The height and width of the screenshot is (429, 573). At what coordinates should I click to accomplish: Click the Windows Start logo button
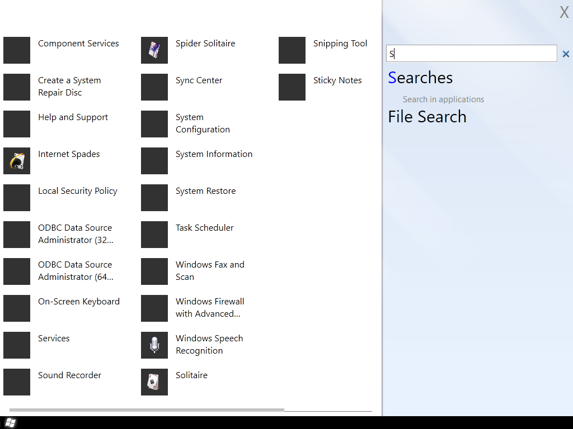pyautogui.click(x=10, y=423)
